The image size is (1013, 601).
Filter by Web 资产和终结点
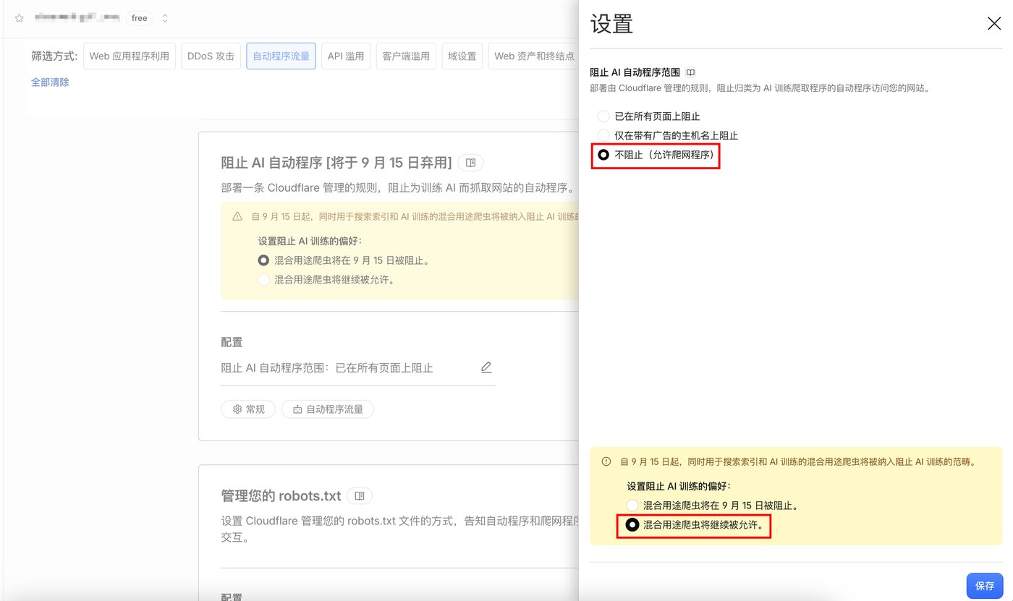pyautogui.click(x=534, y=56)
